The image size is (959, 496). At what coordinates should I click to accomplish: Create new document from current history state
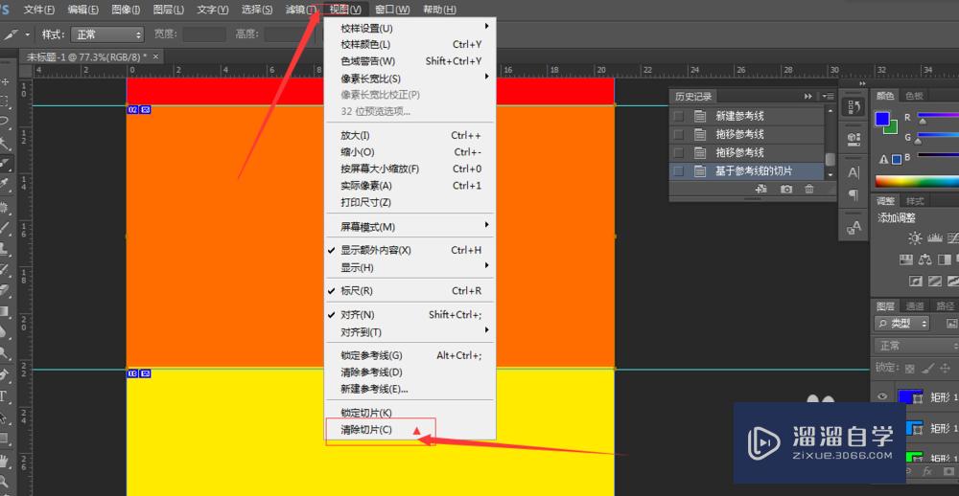(761, 190)
